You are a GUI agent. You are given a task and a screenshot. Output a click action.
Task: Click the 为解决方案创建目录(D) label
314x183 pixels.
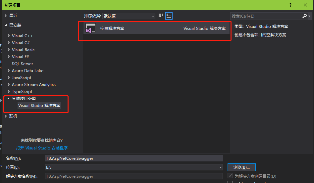point(255,176)
